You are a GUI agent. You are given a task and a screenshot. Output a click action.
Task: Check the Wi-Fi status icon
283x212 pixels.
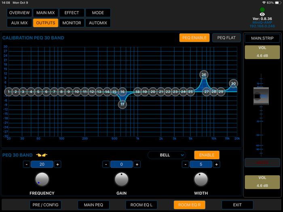[x=264, y=3]
